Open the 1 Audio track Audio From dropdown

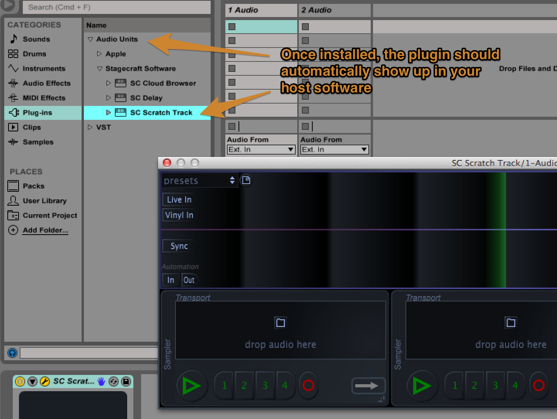(x=261, y=150)
